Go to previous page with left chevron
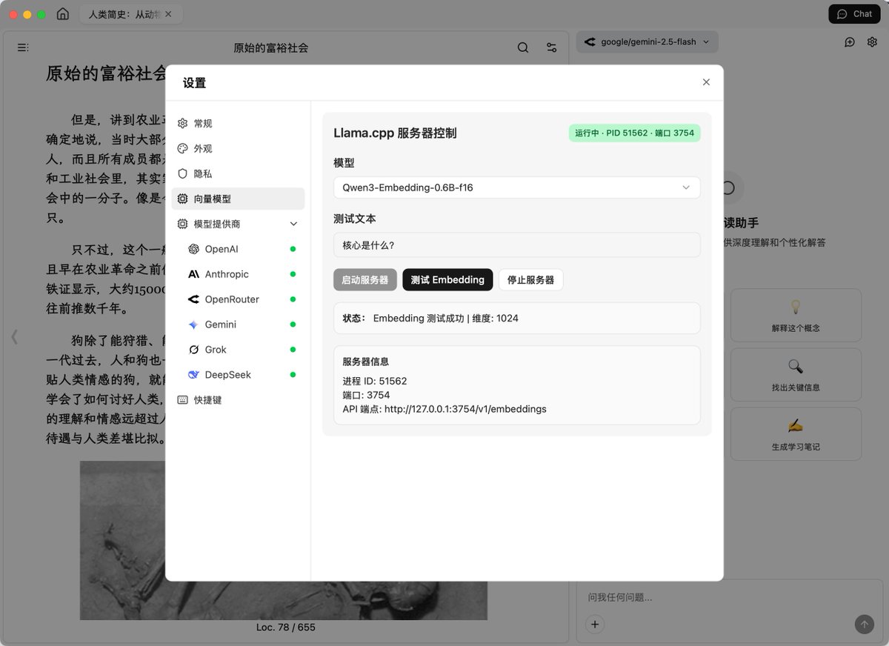 pos(14,337)
